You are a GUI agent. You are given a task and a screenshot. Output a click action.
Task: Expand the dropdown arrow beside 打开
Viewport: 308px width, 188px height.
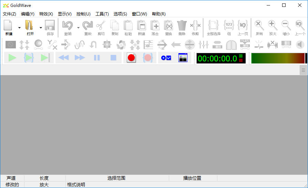(x=41, y=28)
